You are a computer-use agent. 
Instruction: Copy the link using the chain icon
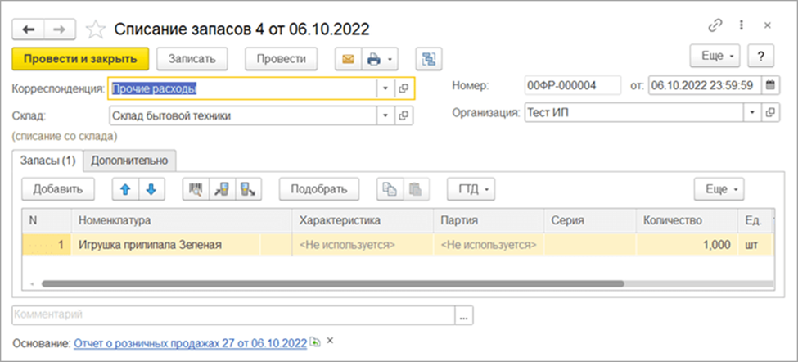point(715,25)
